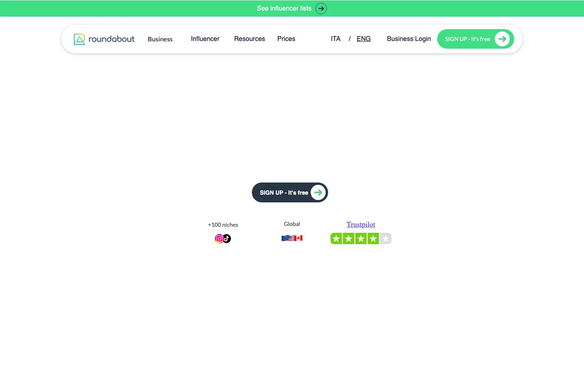Click the Global label
Screen dimensions: 584x365
[x=292, y=224]
